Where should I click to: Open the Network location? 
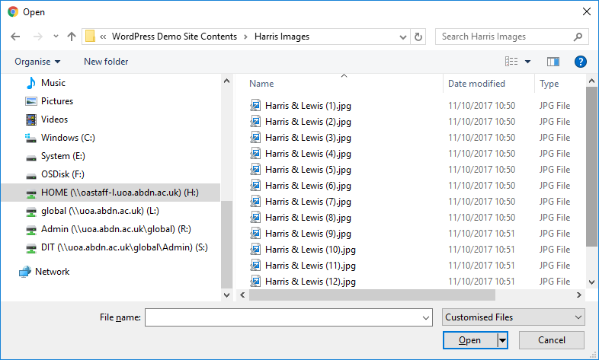point(52,272)
